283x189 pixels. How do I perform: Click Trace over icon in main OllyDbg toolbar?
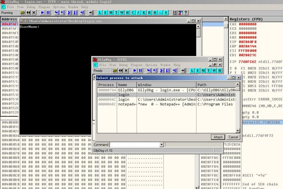click(x=75, y=13)
